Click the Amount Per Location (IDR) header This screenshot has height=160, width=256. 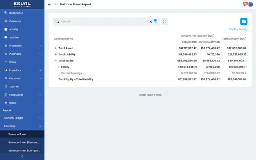(198, 36)
